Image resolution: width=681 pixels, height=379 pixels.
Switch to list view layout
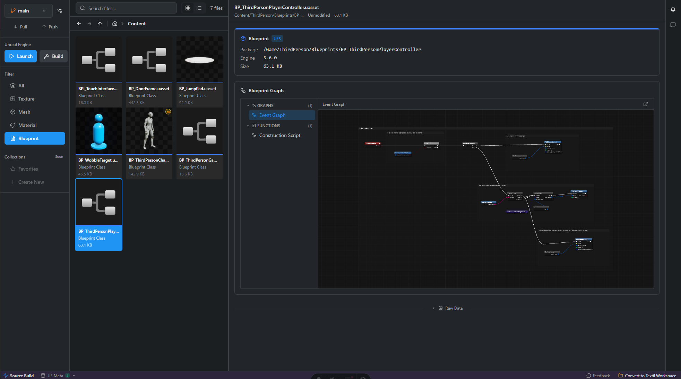[199, 8]
